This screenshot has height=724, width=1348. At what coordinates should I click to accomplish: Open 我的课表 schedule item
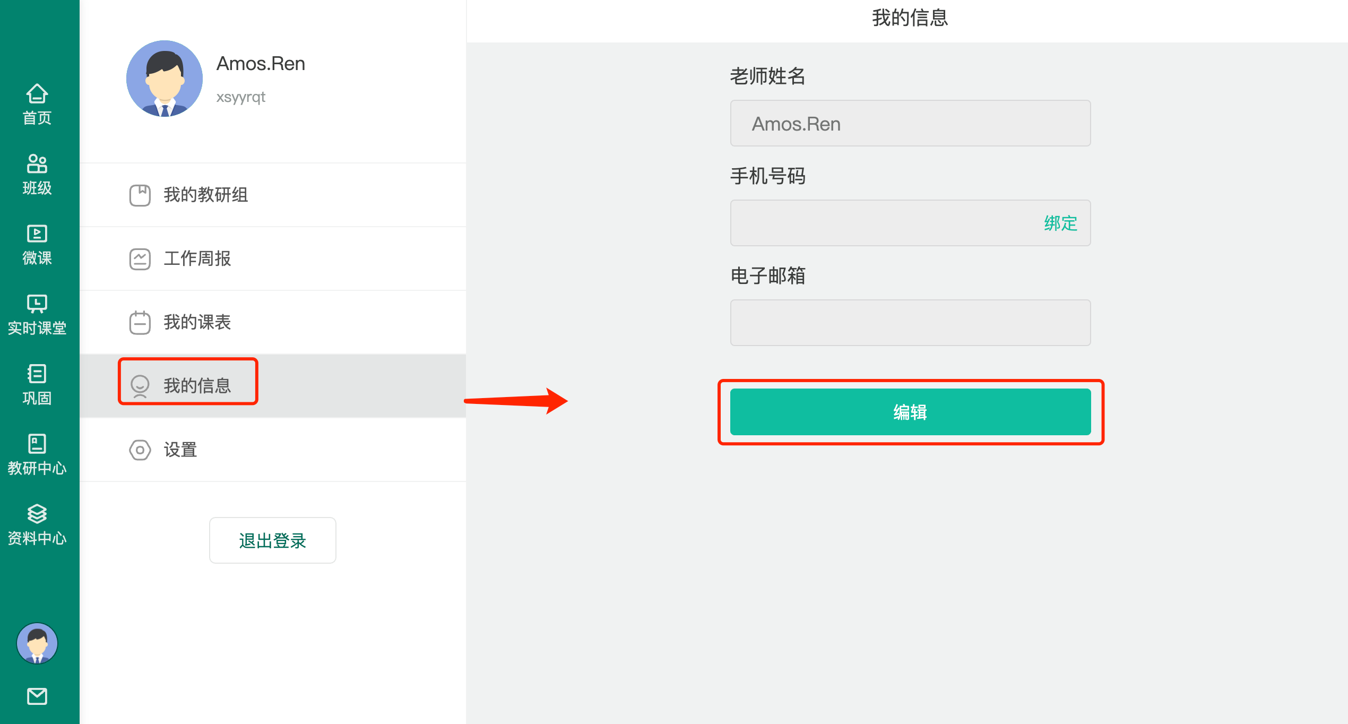click(x=273, y=322)
